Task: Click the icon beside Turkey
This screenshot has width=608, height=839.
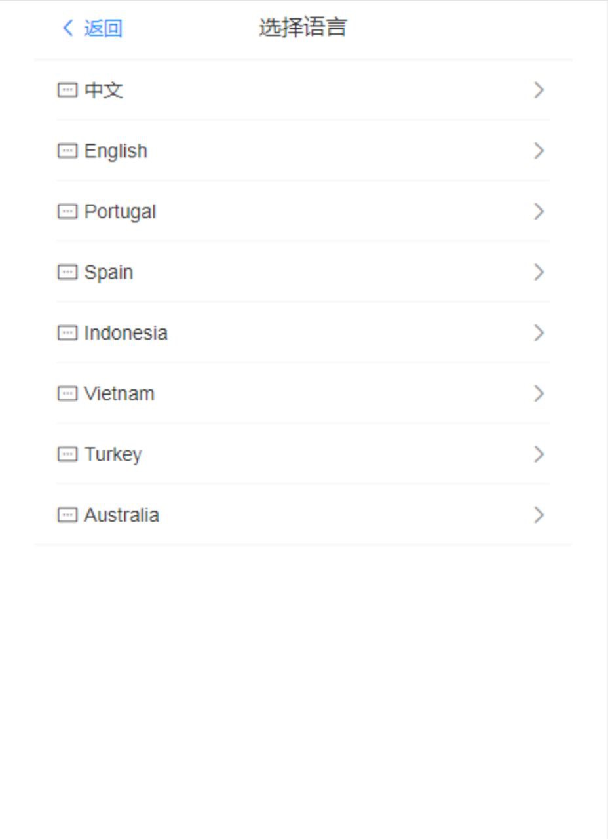Action: pyautogui.click(x=67, y=454)
